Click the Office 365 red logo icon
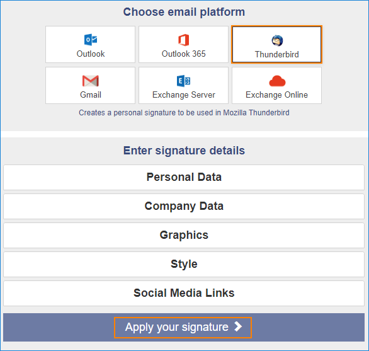 click(184, 40)
